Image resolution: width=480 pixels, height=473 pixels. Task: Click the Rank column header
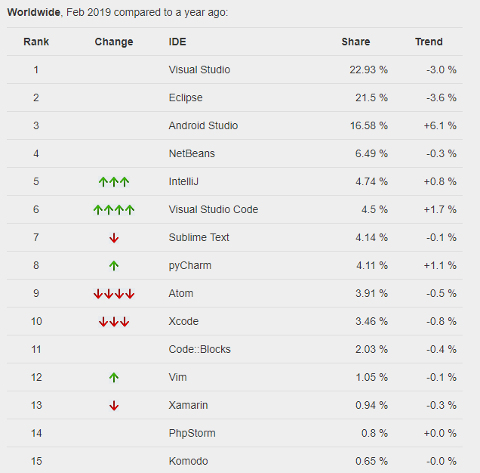tap(36, 42)
